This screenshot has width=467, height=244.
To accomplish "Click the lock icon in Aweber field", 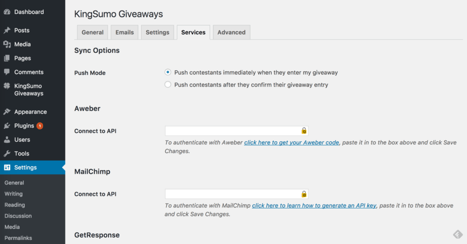I will coord(304,131).
